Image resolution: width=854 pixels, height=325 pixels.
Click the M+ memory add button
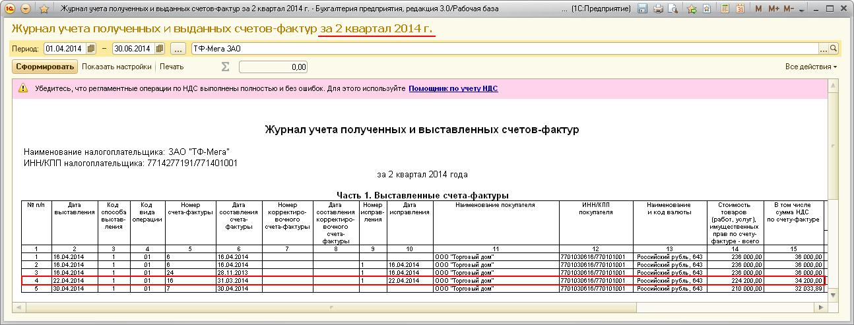[773, 9]
